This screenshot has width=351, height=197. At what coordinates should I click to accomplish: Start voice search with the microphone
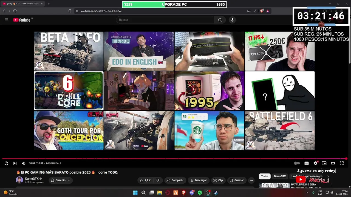(232, 20)
